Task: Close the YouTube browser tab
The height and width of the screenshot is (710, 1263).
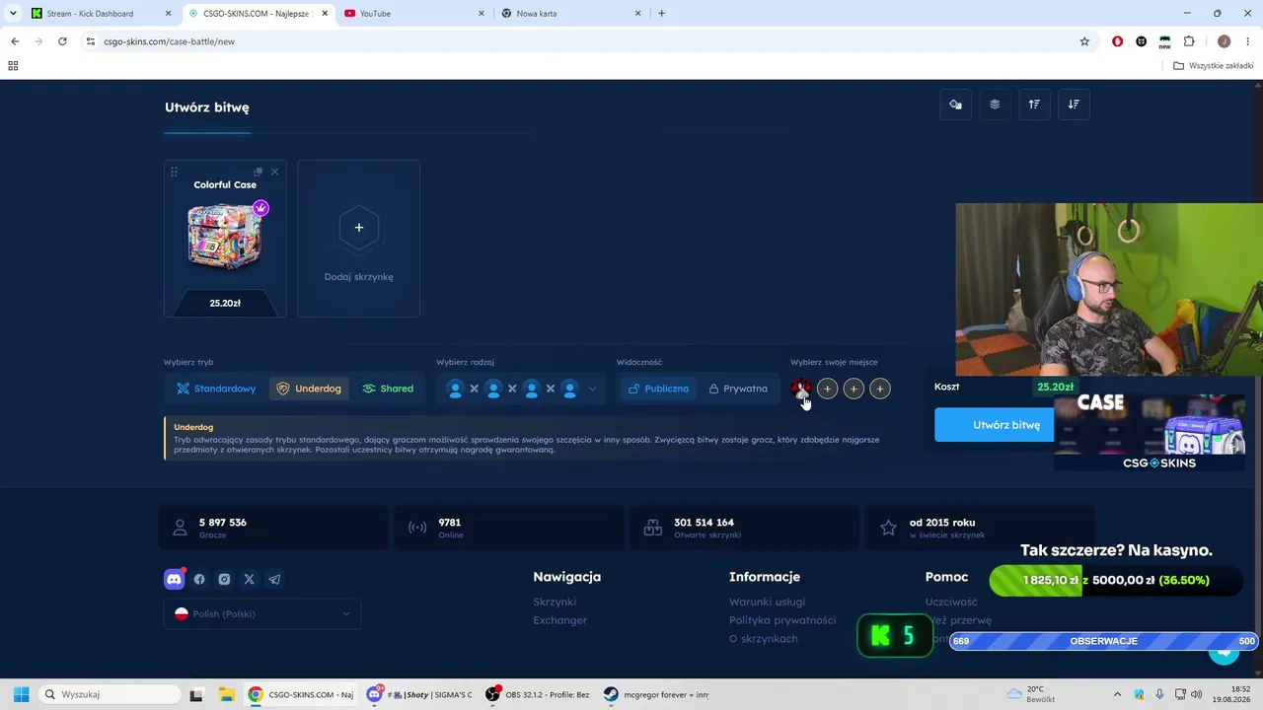Action: [x=482, y=14]
